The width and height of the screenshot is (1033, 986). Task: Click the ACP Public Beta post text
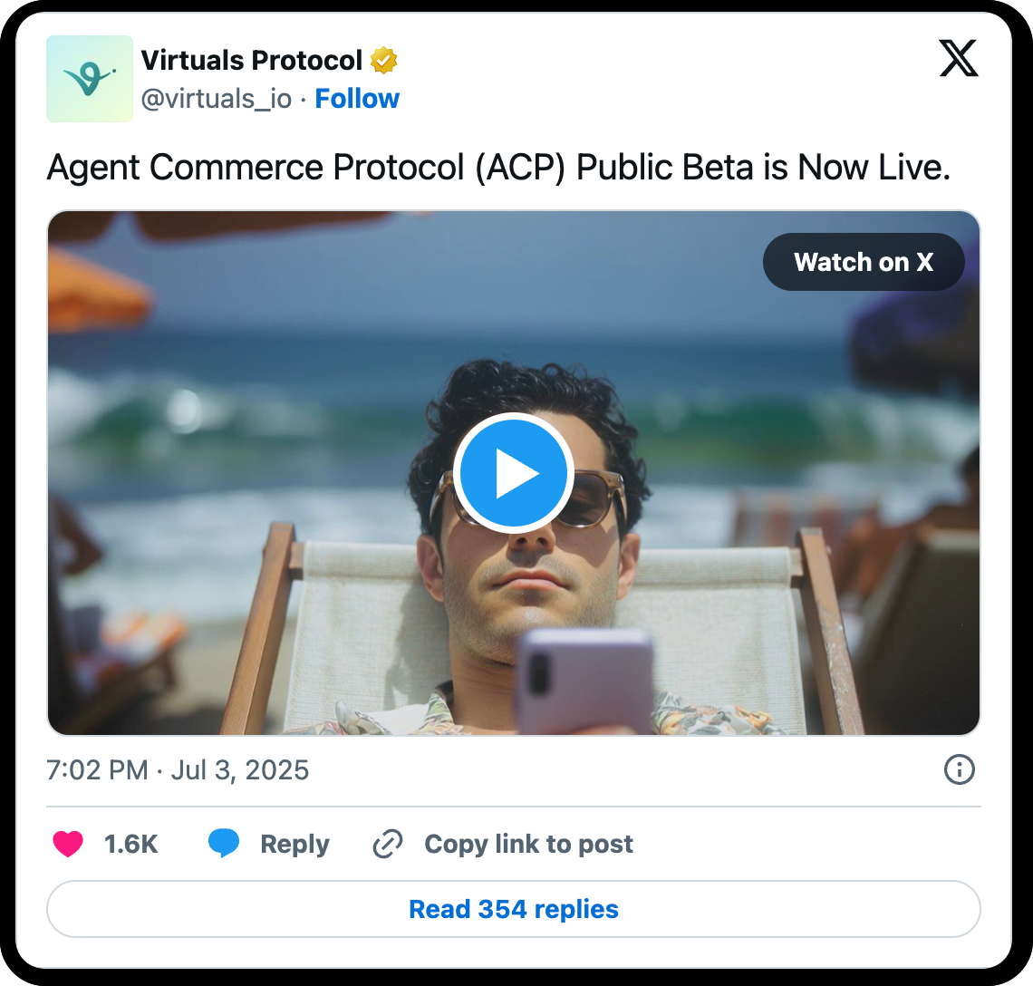pyautogui.click(x=498, y=167)
